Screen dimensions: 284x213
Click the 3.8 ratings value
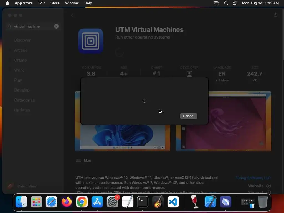pyautogui.click(x=91, y=74)
